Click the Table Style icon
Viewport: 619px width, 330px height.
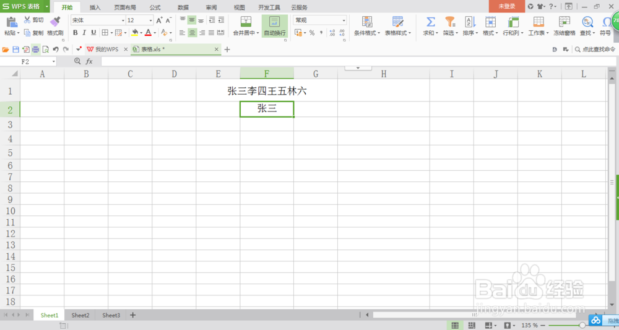coord(397,22)
